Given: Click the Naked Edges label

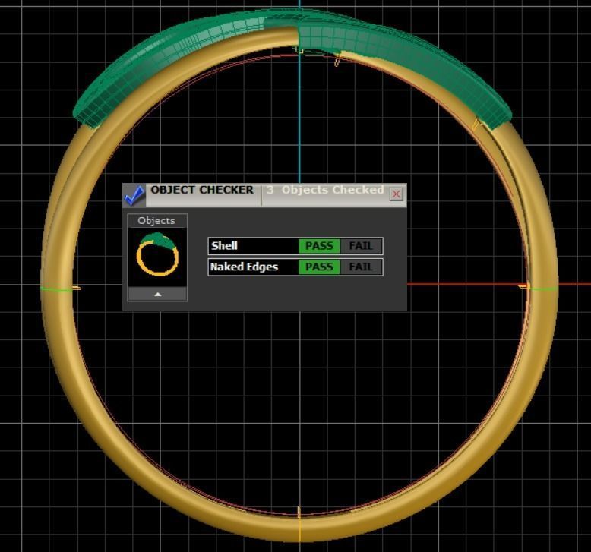Looking at the screenshot, I should pyautogui.click(x=245, y=267).
